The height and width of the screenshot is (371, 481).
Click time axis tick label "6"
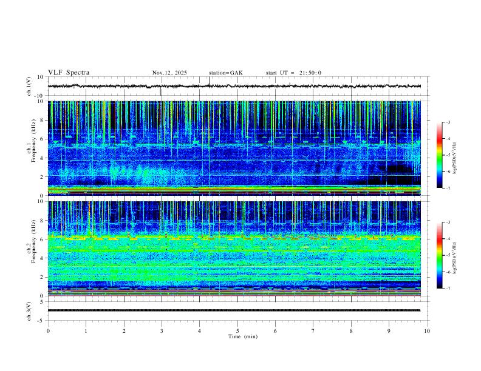click(276, 331)
